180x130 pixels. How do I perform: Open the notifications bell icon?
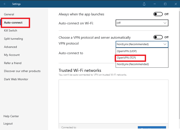tap(144, 4)
